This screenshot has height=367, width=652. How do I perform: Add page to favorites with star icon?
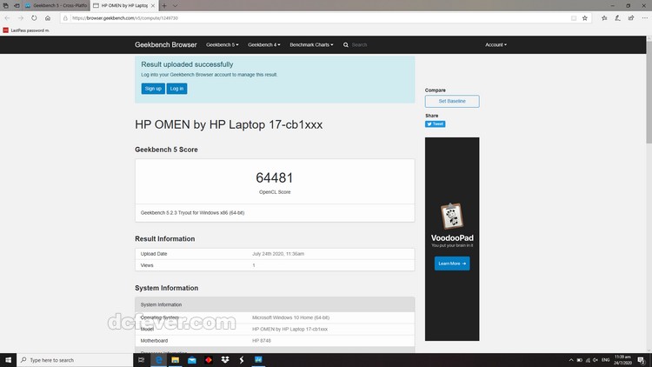tap(585, 18)
